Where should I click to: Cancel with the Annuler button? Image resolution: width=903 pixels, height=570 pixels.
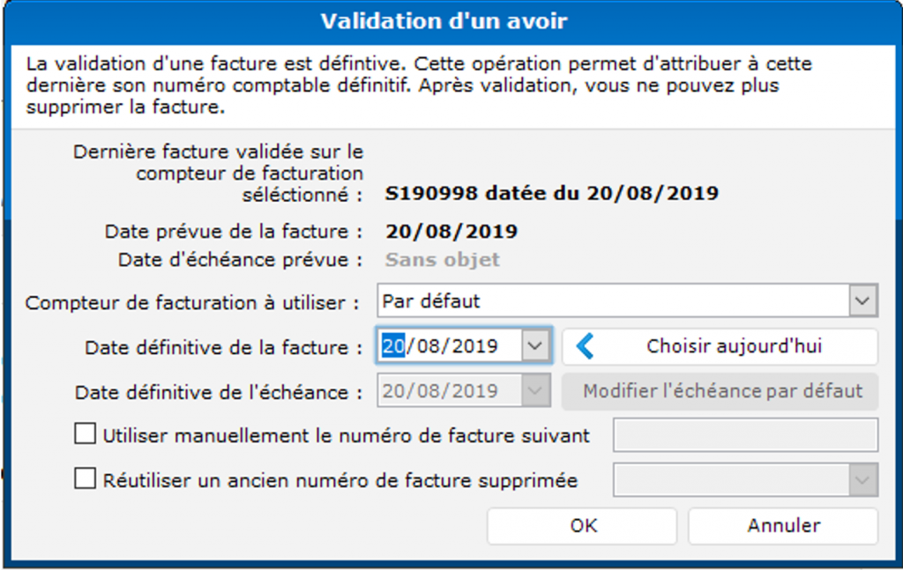[x=783, y=526]
